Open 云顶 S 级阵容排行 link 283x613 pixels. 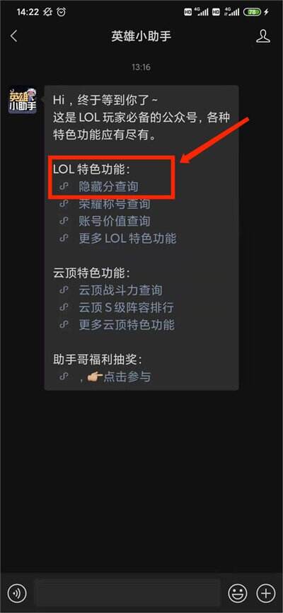pyautogui.click(x=126, y=307)
